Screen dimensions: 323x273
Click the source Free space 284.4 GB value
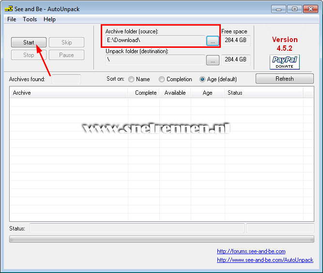236,40
